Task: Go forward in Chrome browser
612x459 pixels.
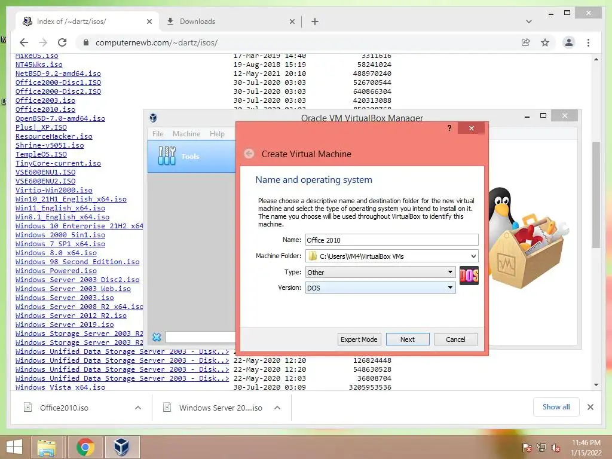Action: tap(43, 42)
